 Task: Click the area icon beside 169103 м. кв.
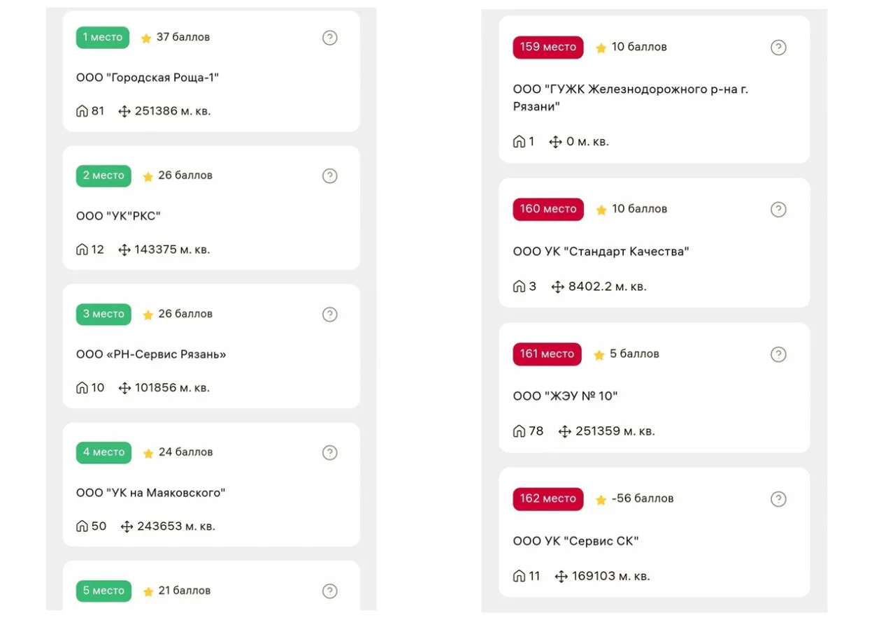(561, 577)
